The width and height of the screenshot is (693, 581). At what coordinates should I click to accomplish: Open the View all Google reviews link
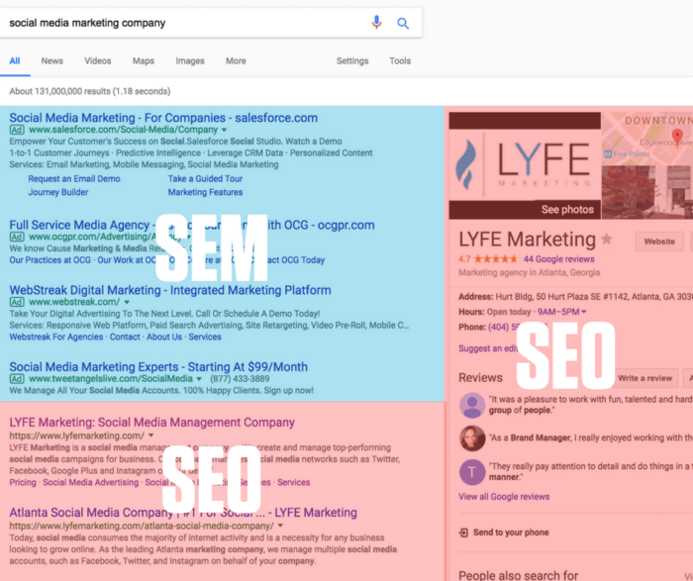pyautogui.click(x=503, y=497)
